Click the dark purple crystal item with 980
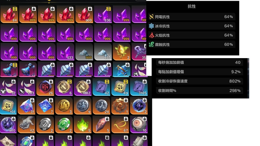 8,124
